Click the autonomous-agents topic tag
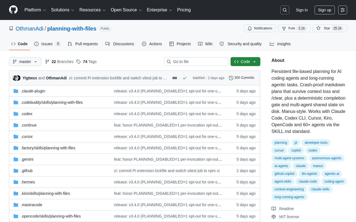Screen dimensions: 356x222 pos(327,158)
